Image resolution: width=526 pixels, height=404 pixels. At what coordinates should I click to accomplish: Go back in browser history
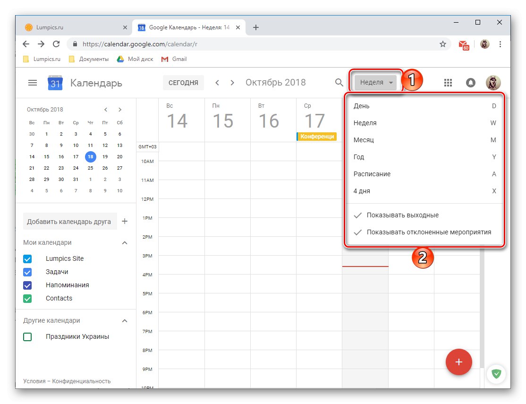(26, 44)
